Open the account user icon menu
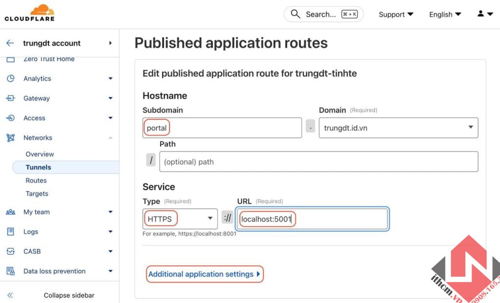Screen dimensions: 500x303 (x=483, y=14)
